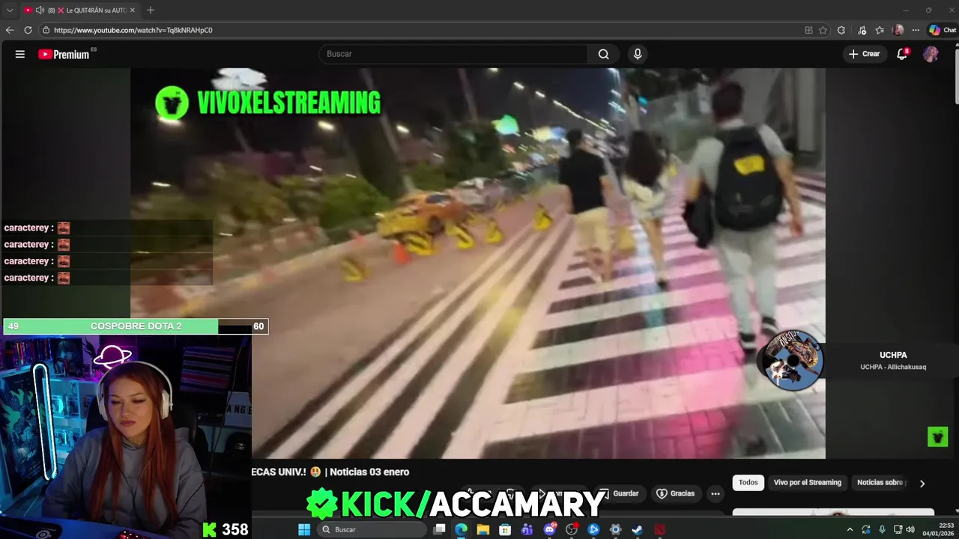Select the Todos filter chip
The image size is (959, 539).
(748, 483)
